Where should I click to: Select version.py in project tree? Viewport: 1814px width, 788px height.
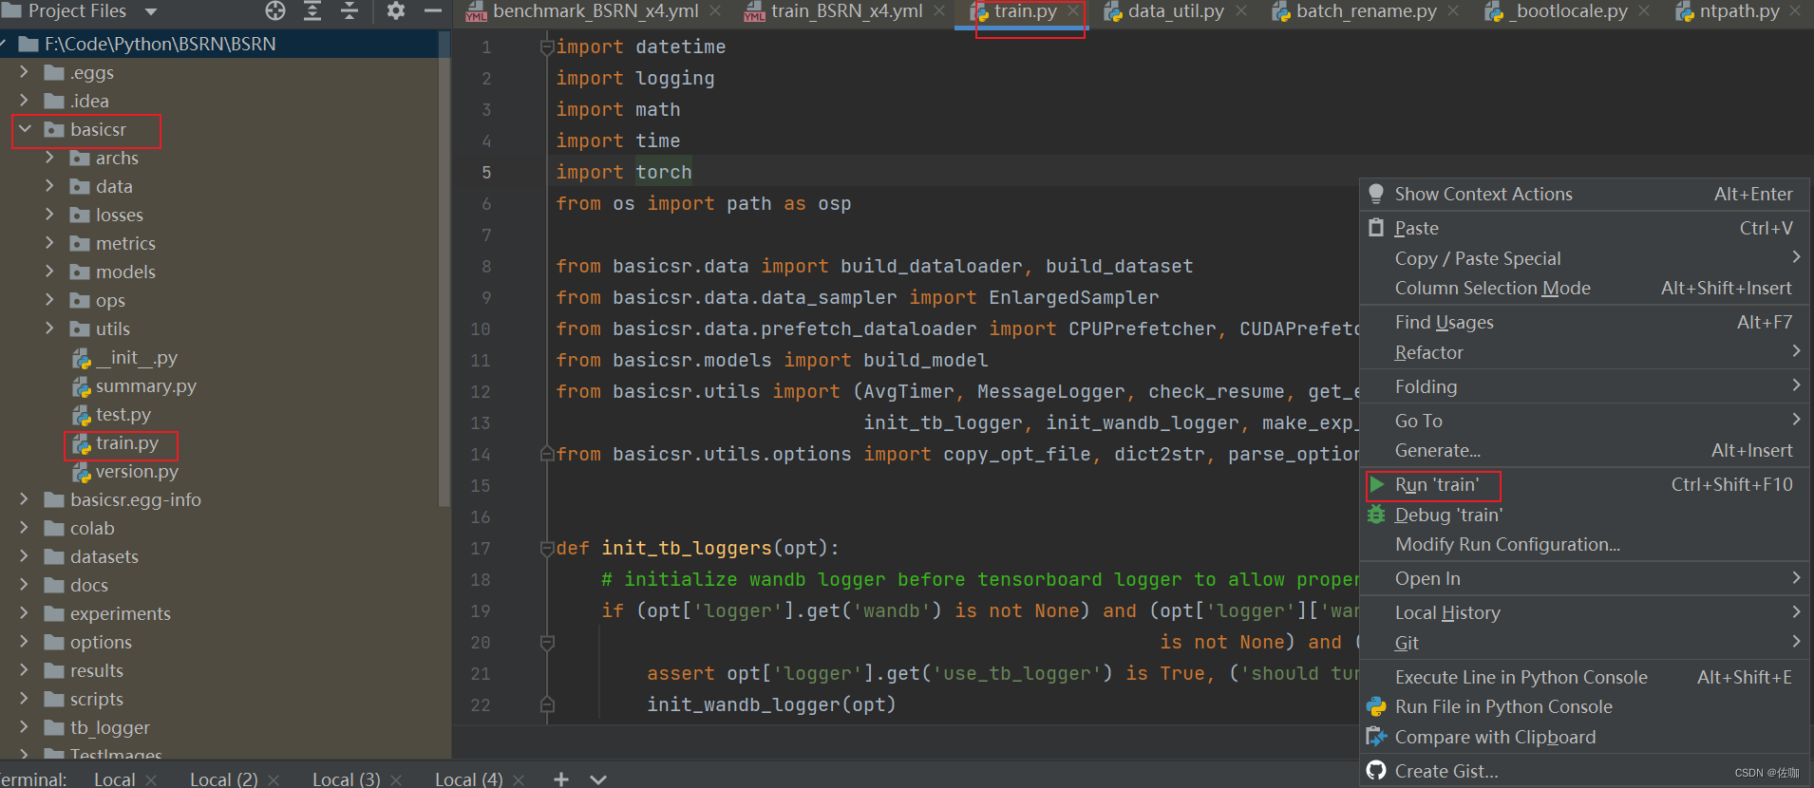coord(137,472)
